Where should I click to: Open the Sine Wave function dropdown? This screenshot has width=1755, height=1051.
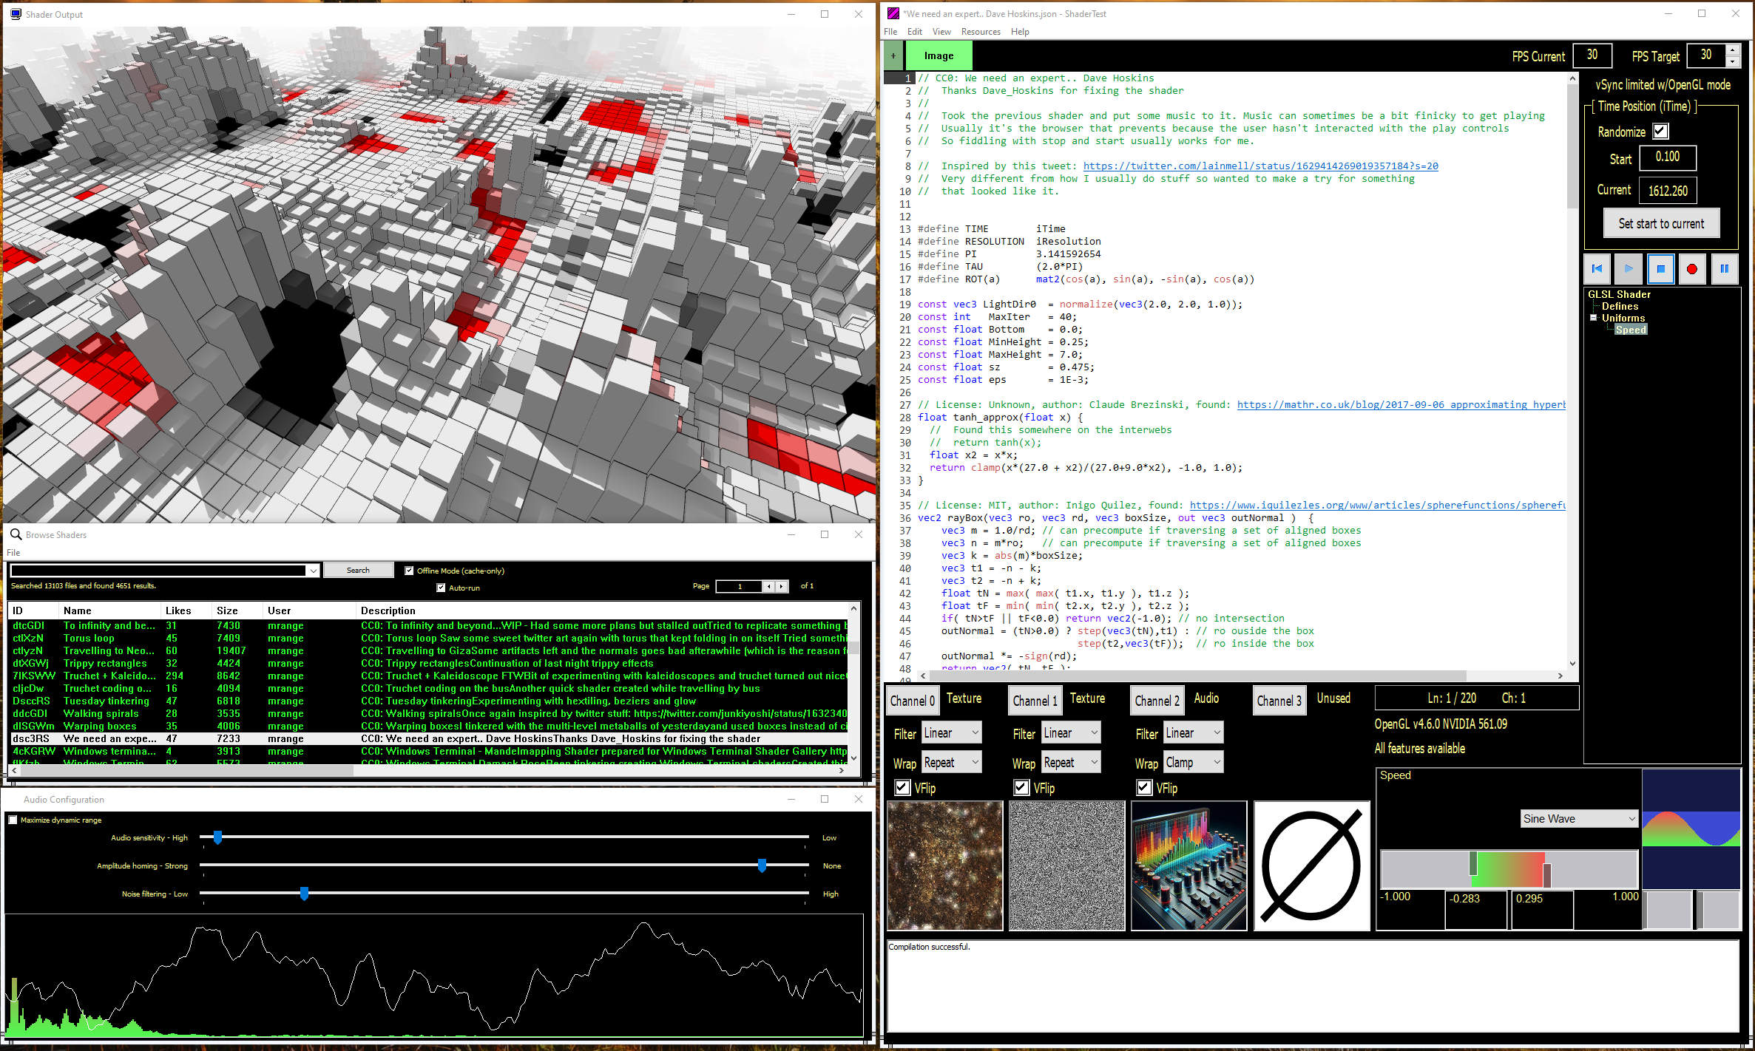click(1579, 819)
